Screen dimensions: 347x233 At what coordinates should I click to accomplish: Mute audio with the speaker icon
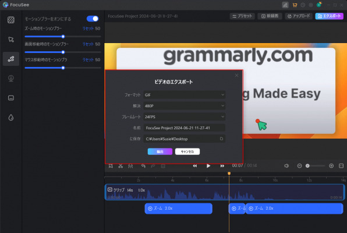tap(286, 165)
